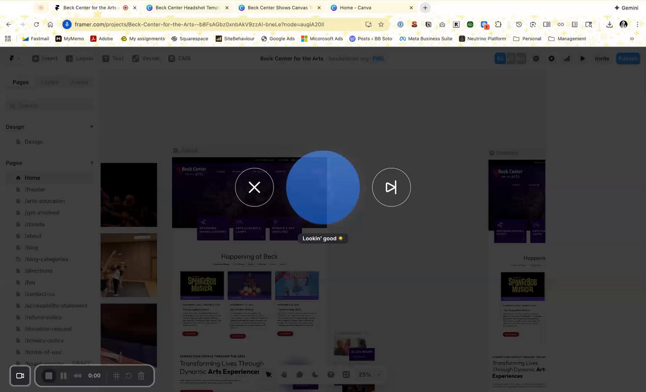The image size is (646, 392).
Task: Open the Insert menu in Framer
Action: pyautogui.click(x=44, y=59)
